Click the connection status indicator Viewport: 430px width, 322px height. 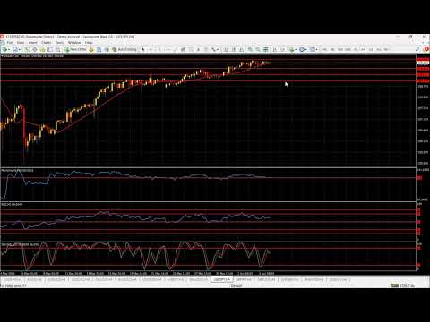click(x=403, y=285)
